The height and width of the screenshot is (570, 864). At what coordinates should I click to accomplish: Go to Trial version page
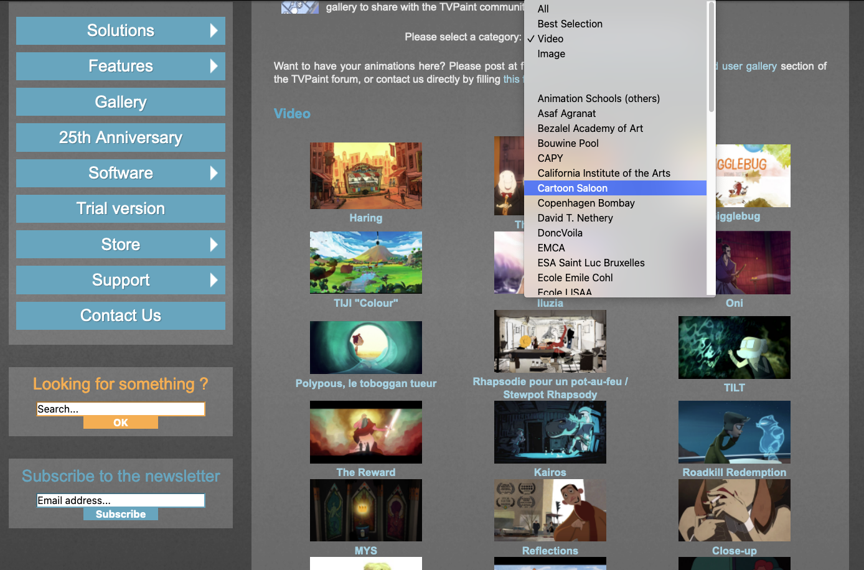[121, 208]
